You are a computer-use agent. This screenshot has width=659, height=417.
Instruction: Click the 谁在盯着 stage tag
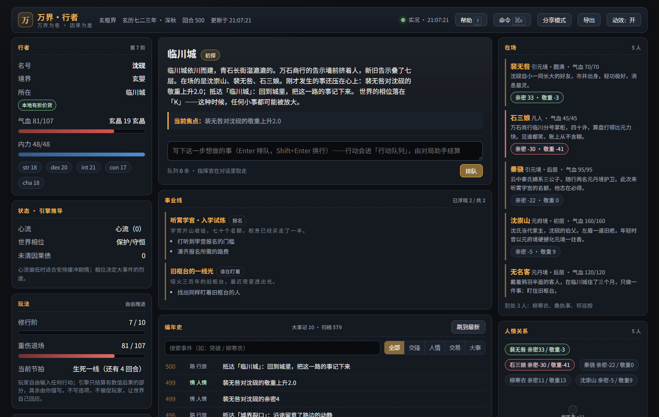[x=230, y=272]
